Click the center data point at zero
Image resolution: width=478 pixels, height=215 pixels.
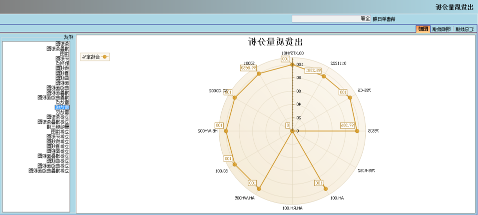coord(292,131)
